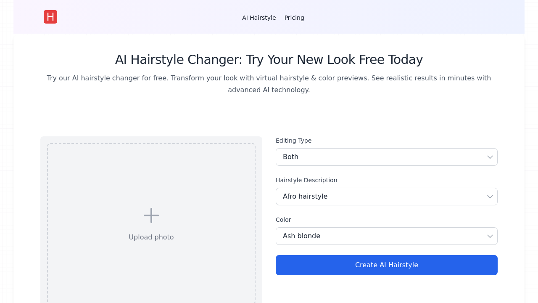
Task: Click the Hairstyle Description chevron arrow
Action: tap(490, 197)
